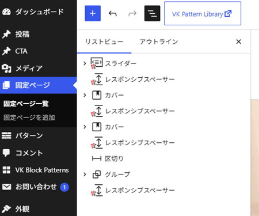Click the お問い合わせ notification badge 1
The height and width of the screenshot is (216, 259).
point(64,187)
